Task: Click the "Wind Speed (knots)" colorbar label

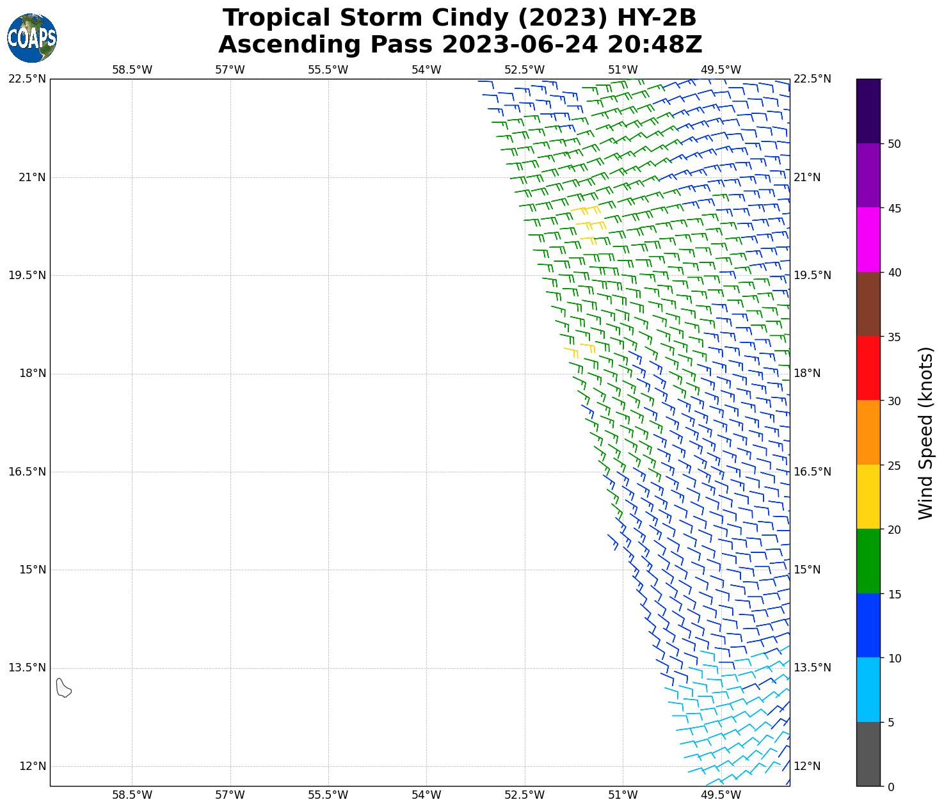Action: (925, 433)
